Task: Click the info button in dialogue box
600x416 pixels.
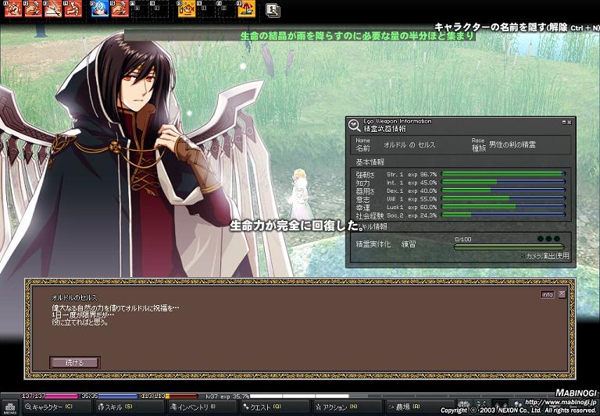Action: pos(548,294)
